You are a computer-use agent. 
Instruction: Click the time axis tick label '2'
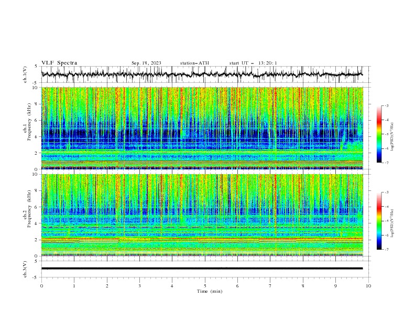point(107,286)
